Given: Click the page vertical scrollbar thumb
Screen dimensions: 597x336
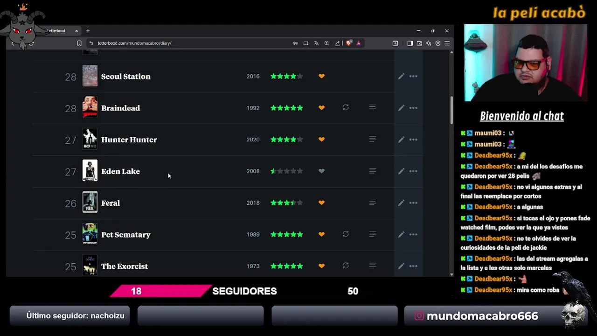Looking at the screenshot, I should click(x=451, y=110).
